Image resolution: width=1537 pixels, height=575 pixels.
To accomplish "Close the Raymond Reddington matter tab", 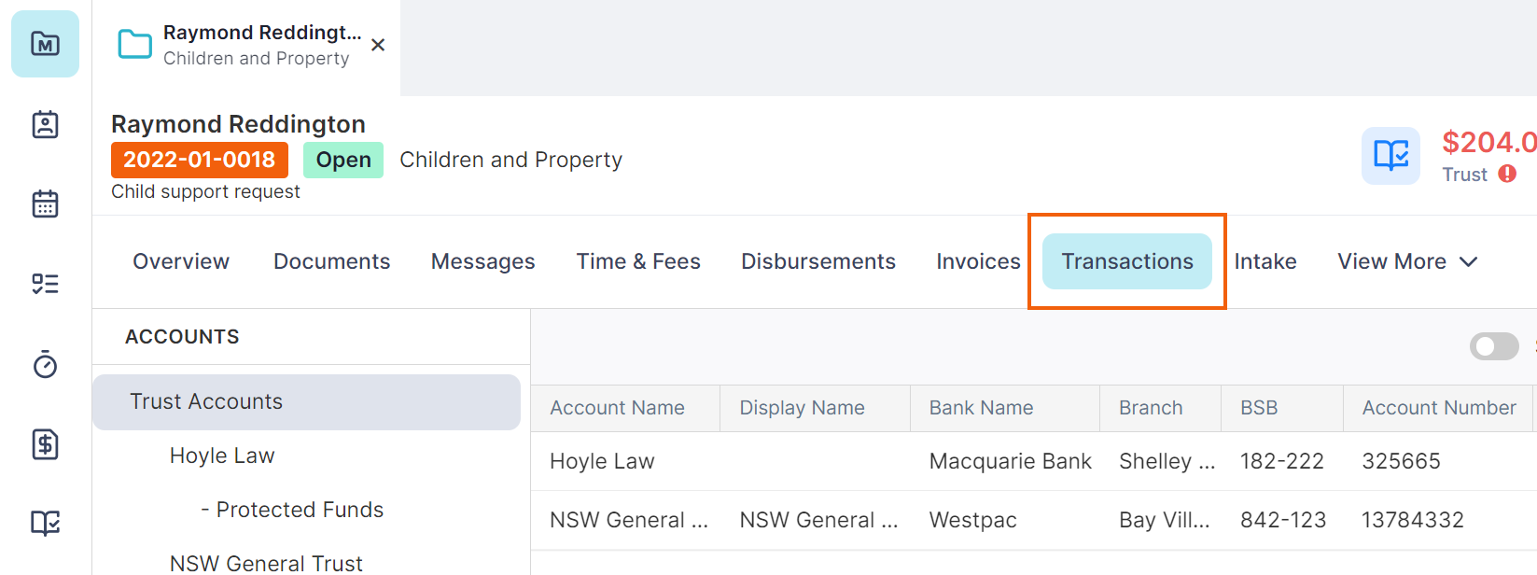I will click(378, 45).
